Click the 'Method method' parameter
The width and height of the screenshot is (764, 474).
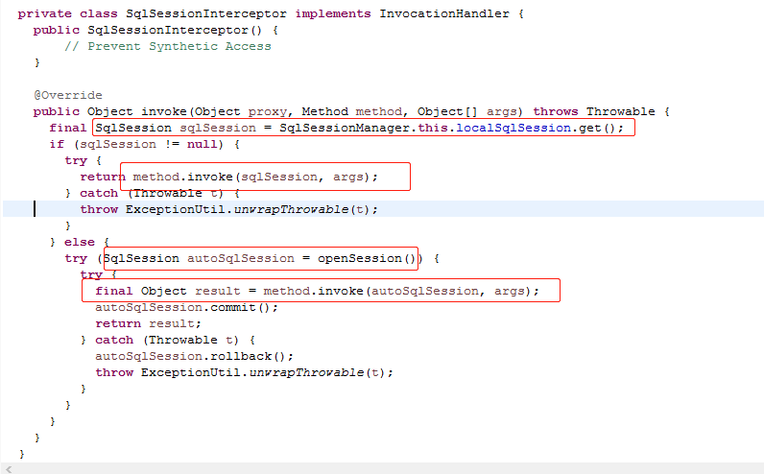[x=353, y=111]
